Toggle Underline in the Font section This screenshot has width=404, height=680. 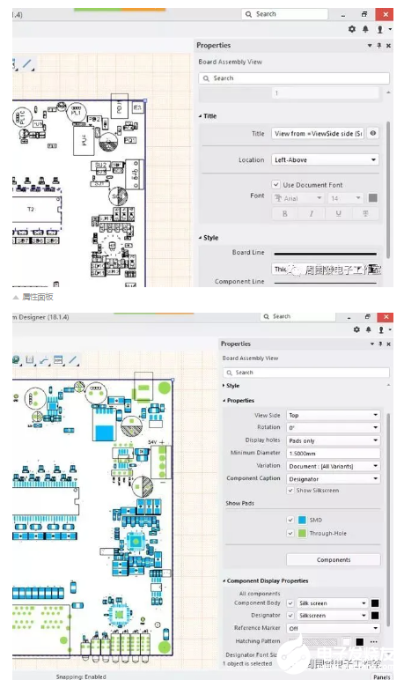338,213
